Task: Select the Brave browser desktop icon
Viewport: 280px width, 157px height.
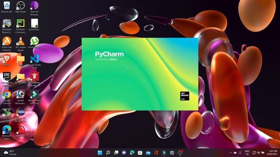Action: [x=7, y=60]
